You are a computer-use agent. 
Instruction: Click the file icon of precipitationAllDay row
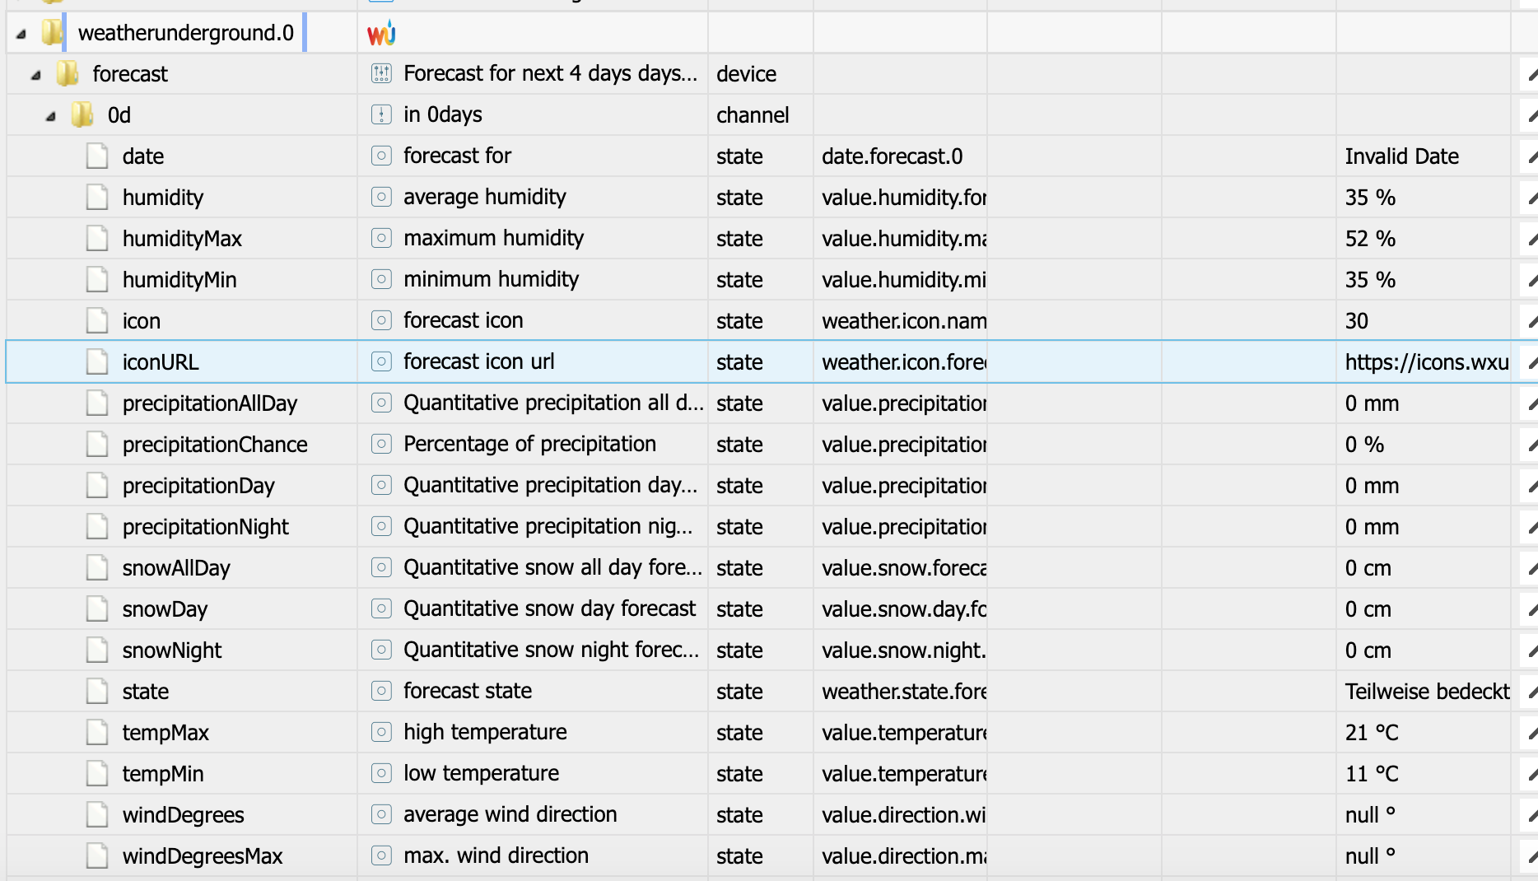coord(97,403)
